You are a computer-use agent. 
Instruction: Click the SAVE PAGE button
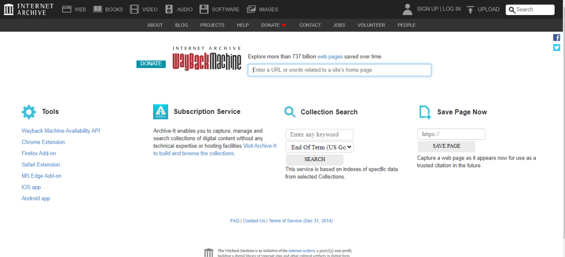pos(446,146)
